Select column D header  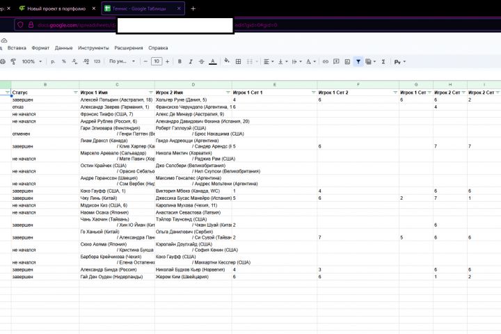click(193, 85)
